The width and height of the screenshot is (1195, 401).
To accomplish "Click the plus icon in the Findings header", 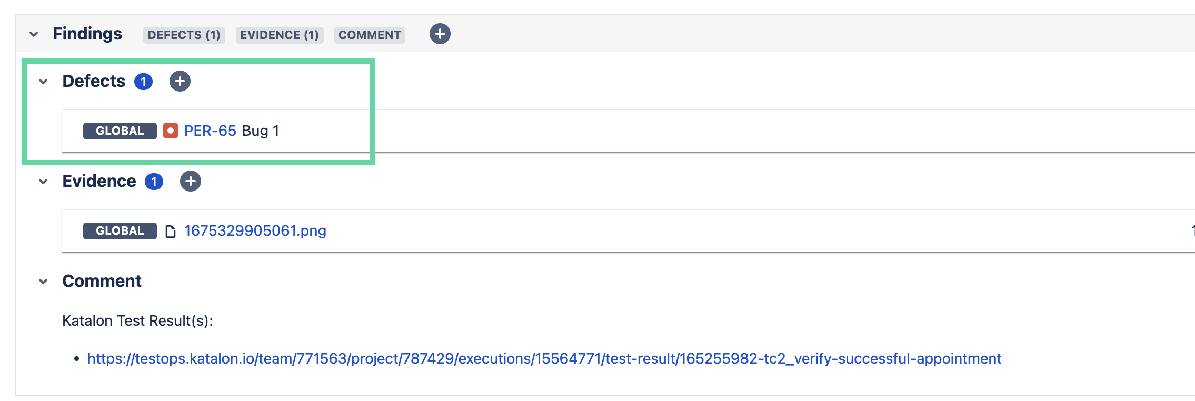I will click(x=440, y=34).
